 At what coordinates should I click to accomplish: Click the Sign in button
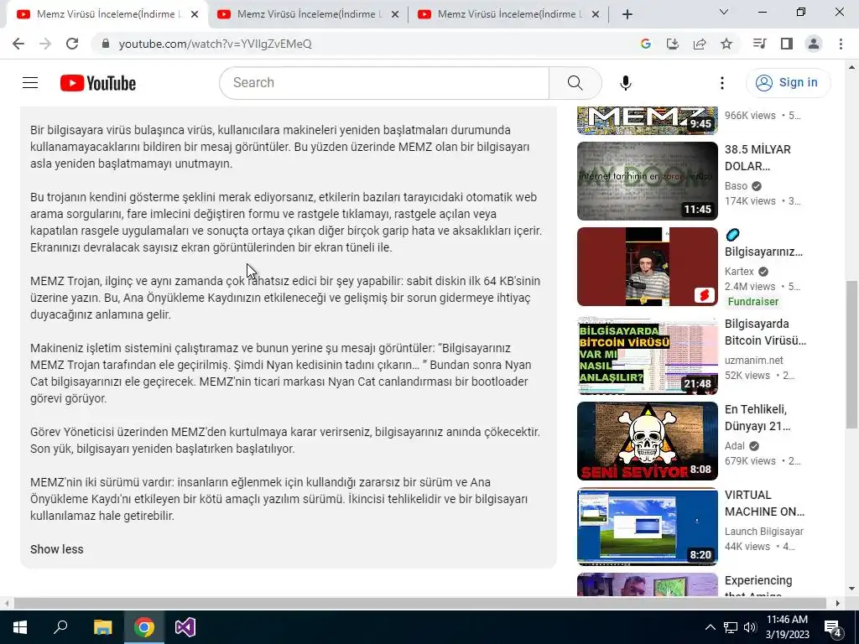(788, 83)
